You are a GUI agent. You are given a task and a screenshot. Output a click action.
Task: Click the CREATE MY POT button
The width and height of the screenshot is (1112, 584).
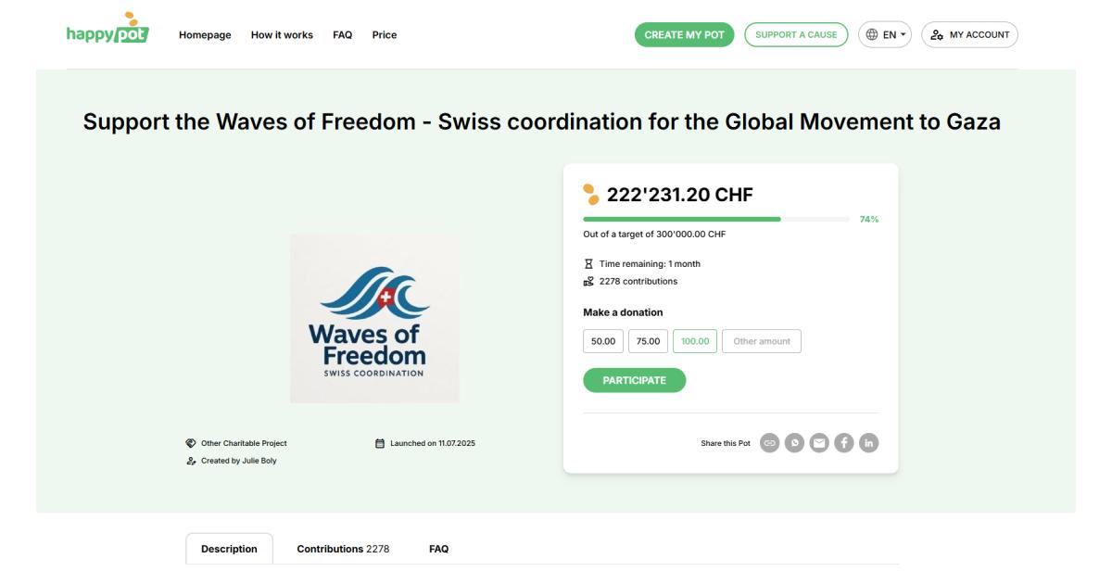click(683, 34)
